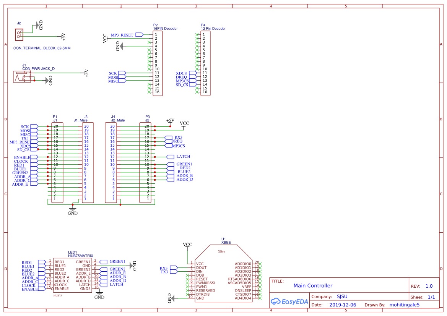Click the drawn-by name "mohitingale5"

(x=405, y=305)
